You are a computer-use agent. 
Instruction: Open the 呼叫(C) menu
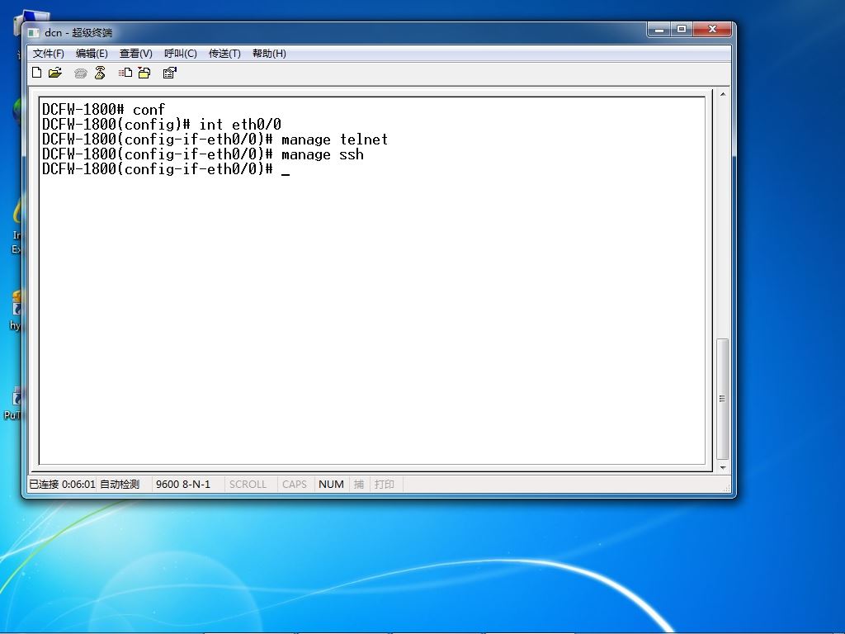(x=181, y=54)
